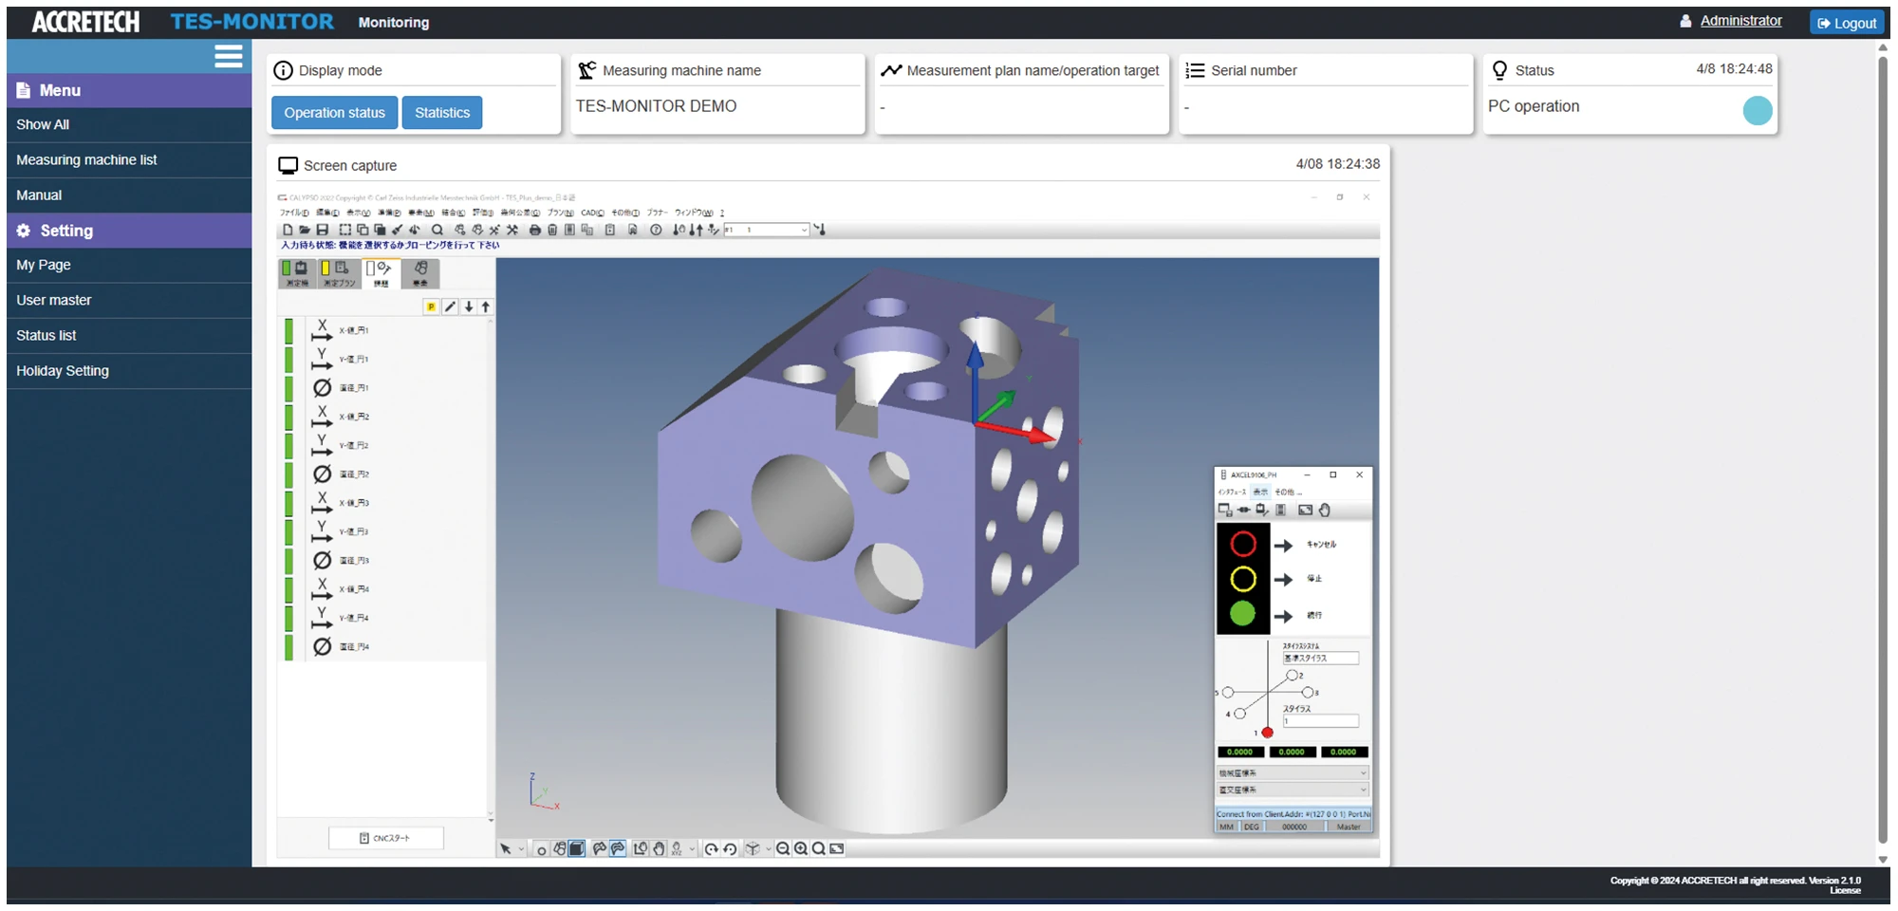Click the rotate counterclockwise icon in bottom toolbar
The width and height of the screenshot is (1898, 911).
tap(730, 848)
